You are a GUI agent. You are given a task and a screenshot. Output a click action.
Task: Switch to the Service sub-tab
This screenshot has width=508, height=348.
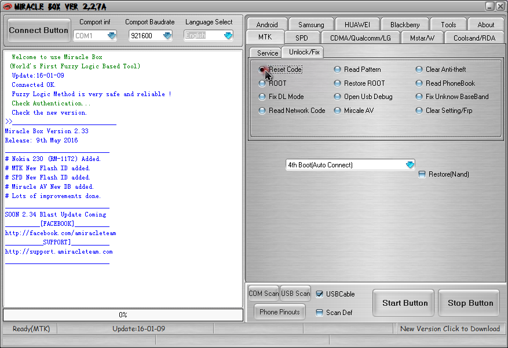click(267, 53)
